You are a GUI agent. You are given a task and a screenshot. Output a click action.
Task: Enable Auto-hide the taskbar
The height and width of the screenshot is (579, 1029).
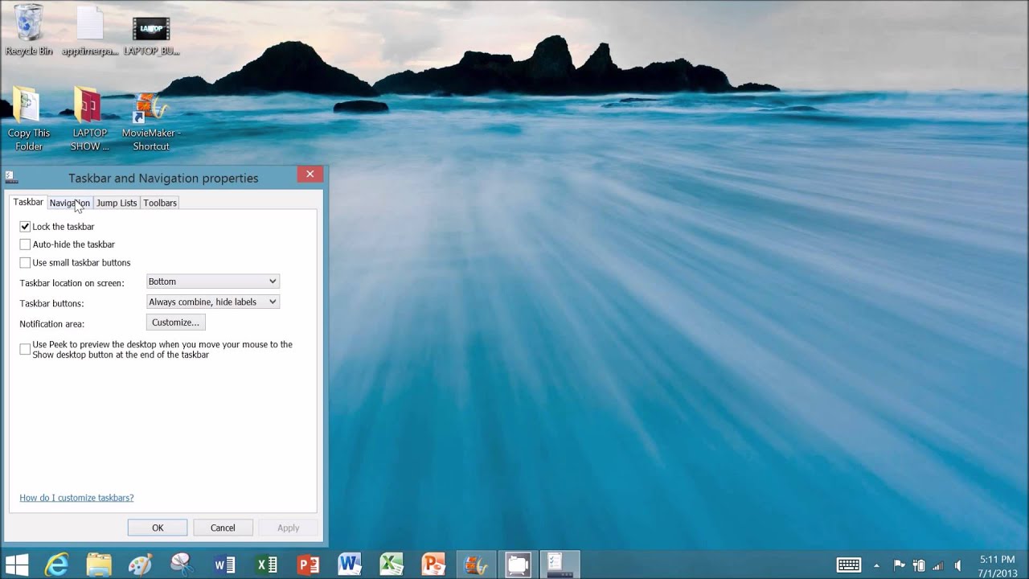point(25,244)
